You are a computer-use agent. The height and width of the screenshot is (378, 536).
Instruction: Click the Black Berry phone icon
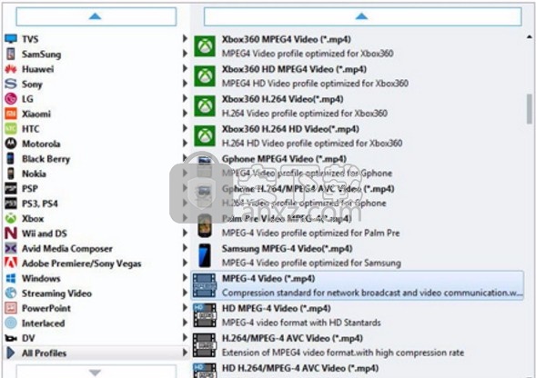[11, 158]
